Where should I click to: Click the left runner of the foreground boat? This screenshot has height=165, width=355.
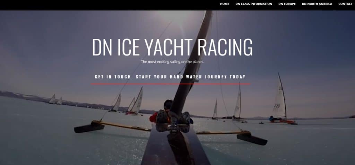(x=89, y=128)
